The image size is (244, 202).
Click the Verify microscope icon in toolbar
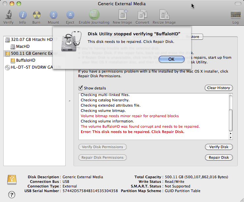9,15
